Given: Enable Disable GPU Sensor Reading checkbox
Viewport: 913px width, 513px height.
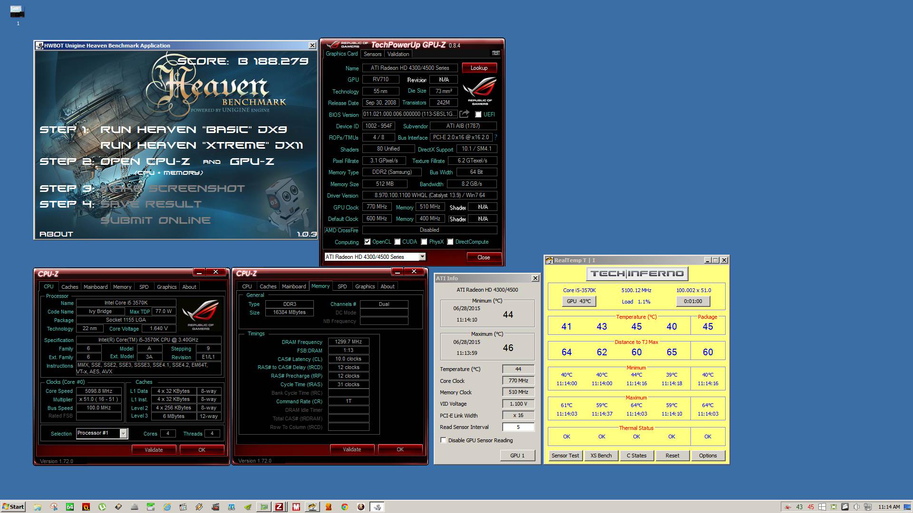Looking at the screenshot, I should pyautogui.click(x=443, y=440).
